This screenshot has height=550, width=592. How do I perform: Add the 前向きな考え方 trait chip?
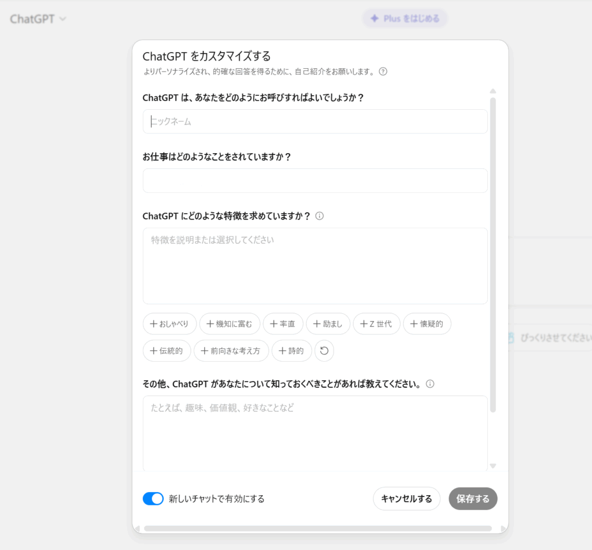click(x=231, y=351)
